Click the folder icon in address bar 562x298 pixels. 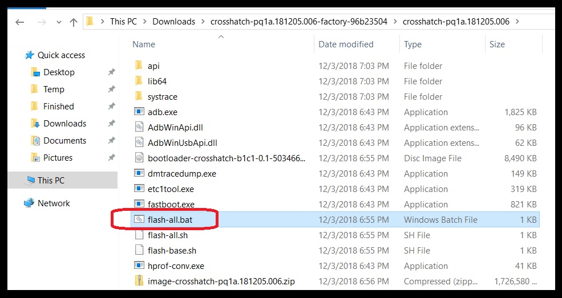[x=90, y=22]
